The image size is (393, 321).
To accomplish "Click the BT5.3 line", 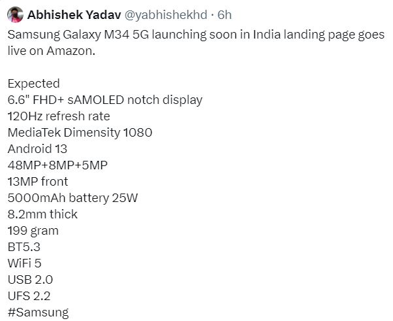I will point(24,246).
